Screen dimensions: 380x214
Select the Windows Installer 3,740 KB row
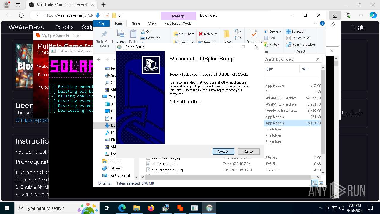point(292,111)
